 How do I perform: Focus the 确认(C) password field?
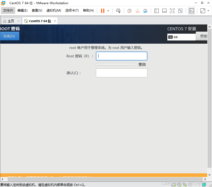[122, 73]
